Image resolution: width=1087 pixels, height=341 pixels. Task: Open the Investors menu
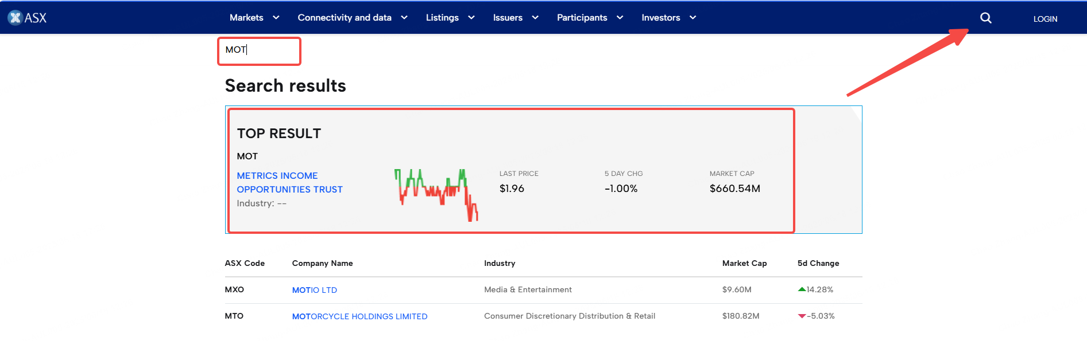click(660, 18)
